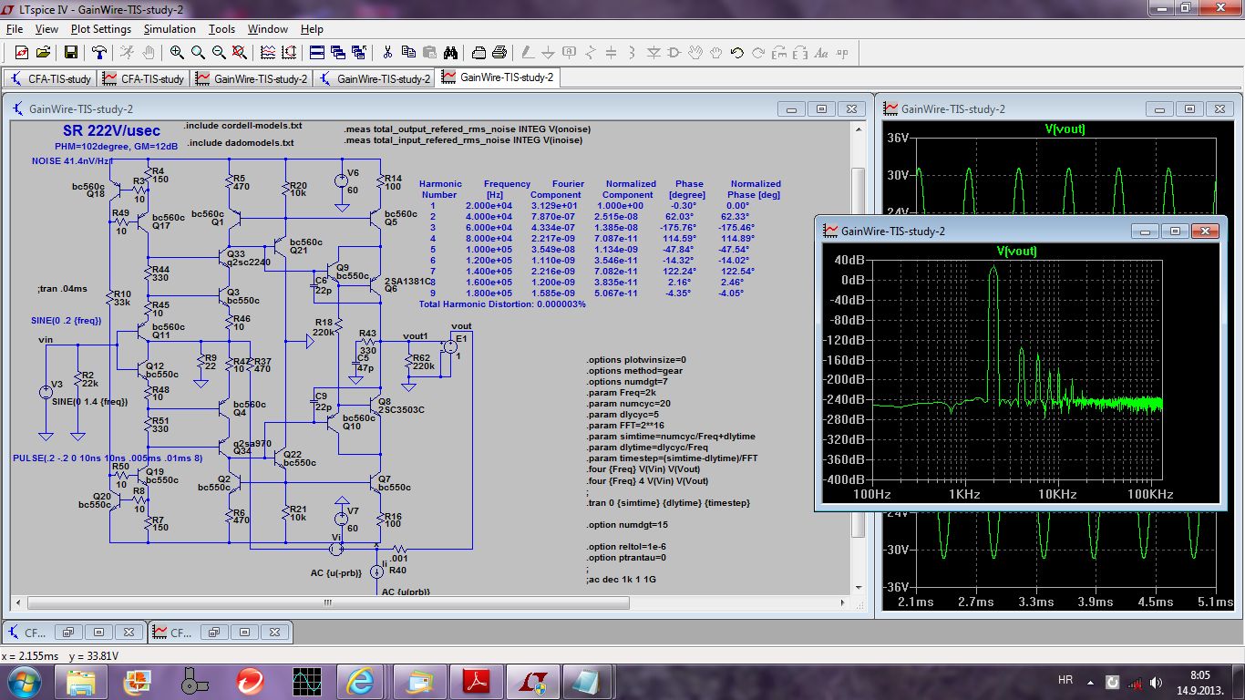Open the View menu
This screenshot has width=1245, height=700.
click(46, 29)
